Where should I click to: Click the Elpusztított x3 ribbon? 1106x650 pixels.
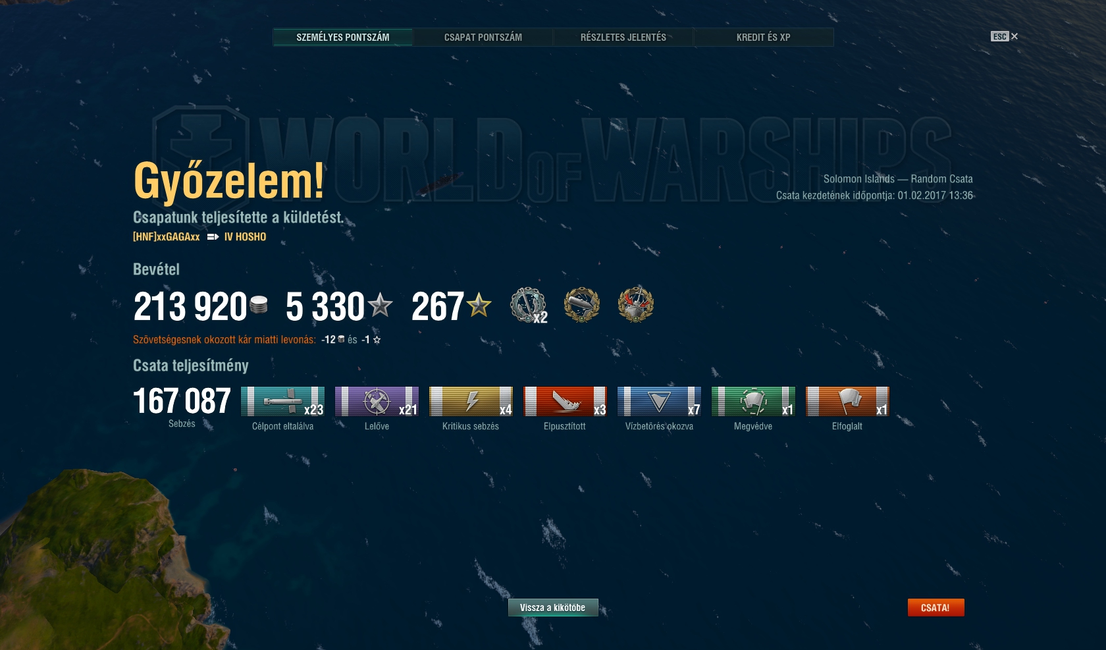tap(565, 402)
